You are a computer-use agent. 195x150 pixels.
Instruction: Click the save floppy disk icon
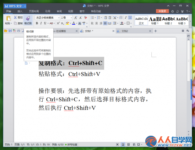tap(10, 31)
